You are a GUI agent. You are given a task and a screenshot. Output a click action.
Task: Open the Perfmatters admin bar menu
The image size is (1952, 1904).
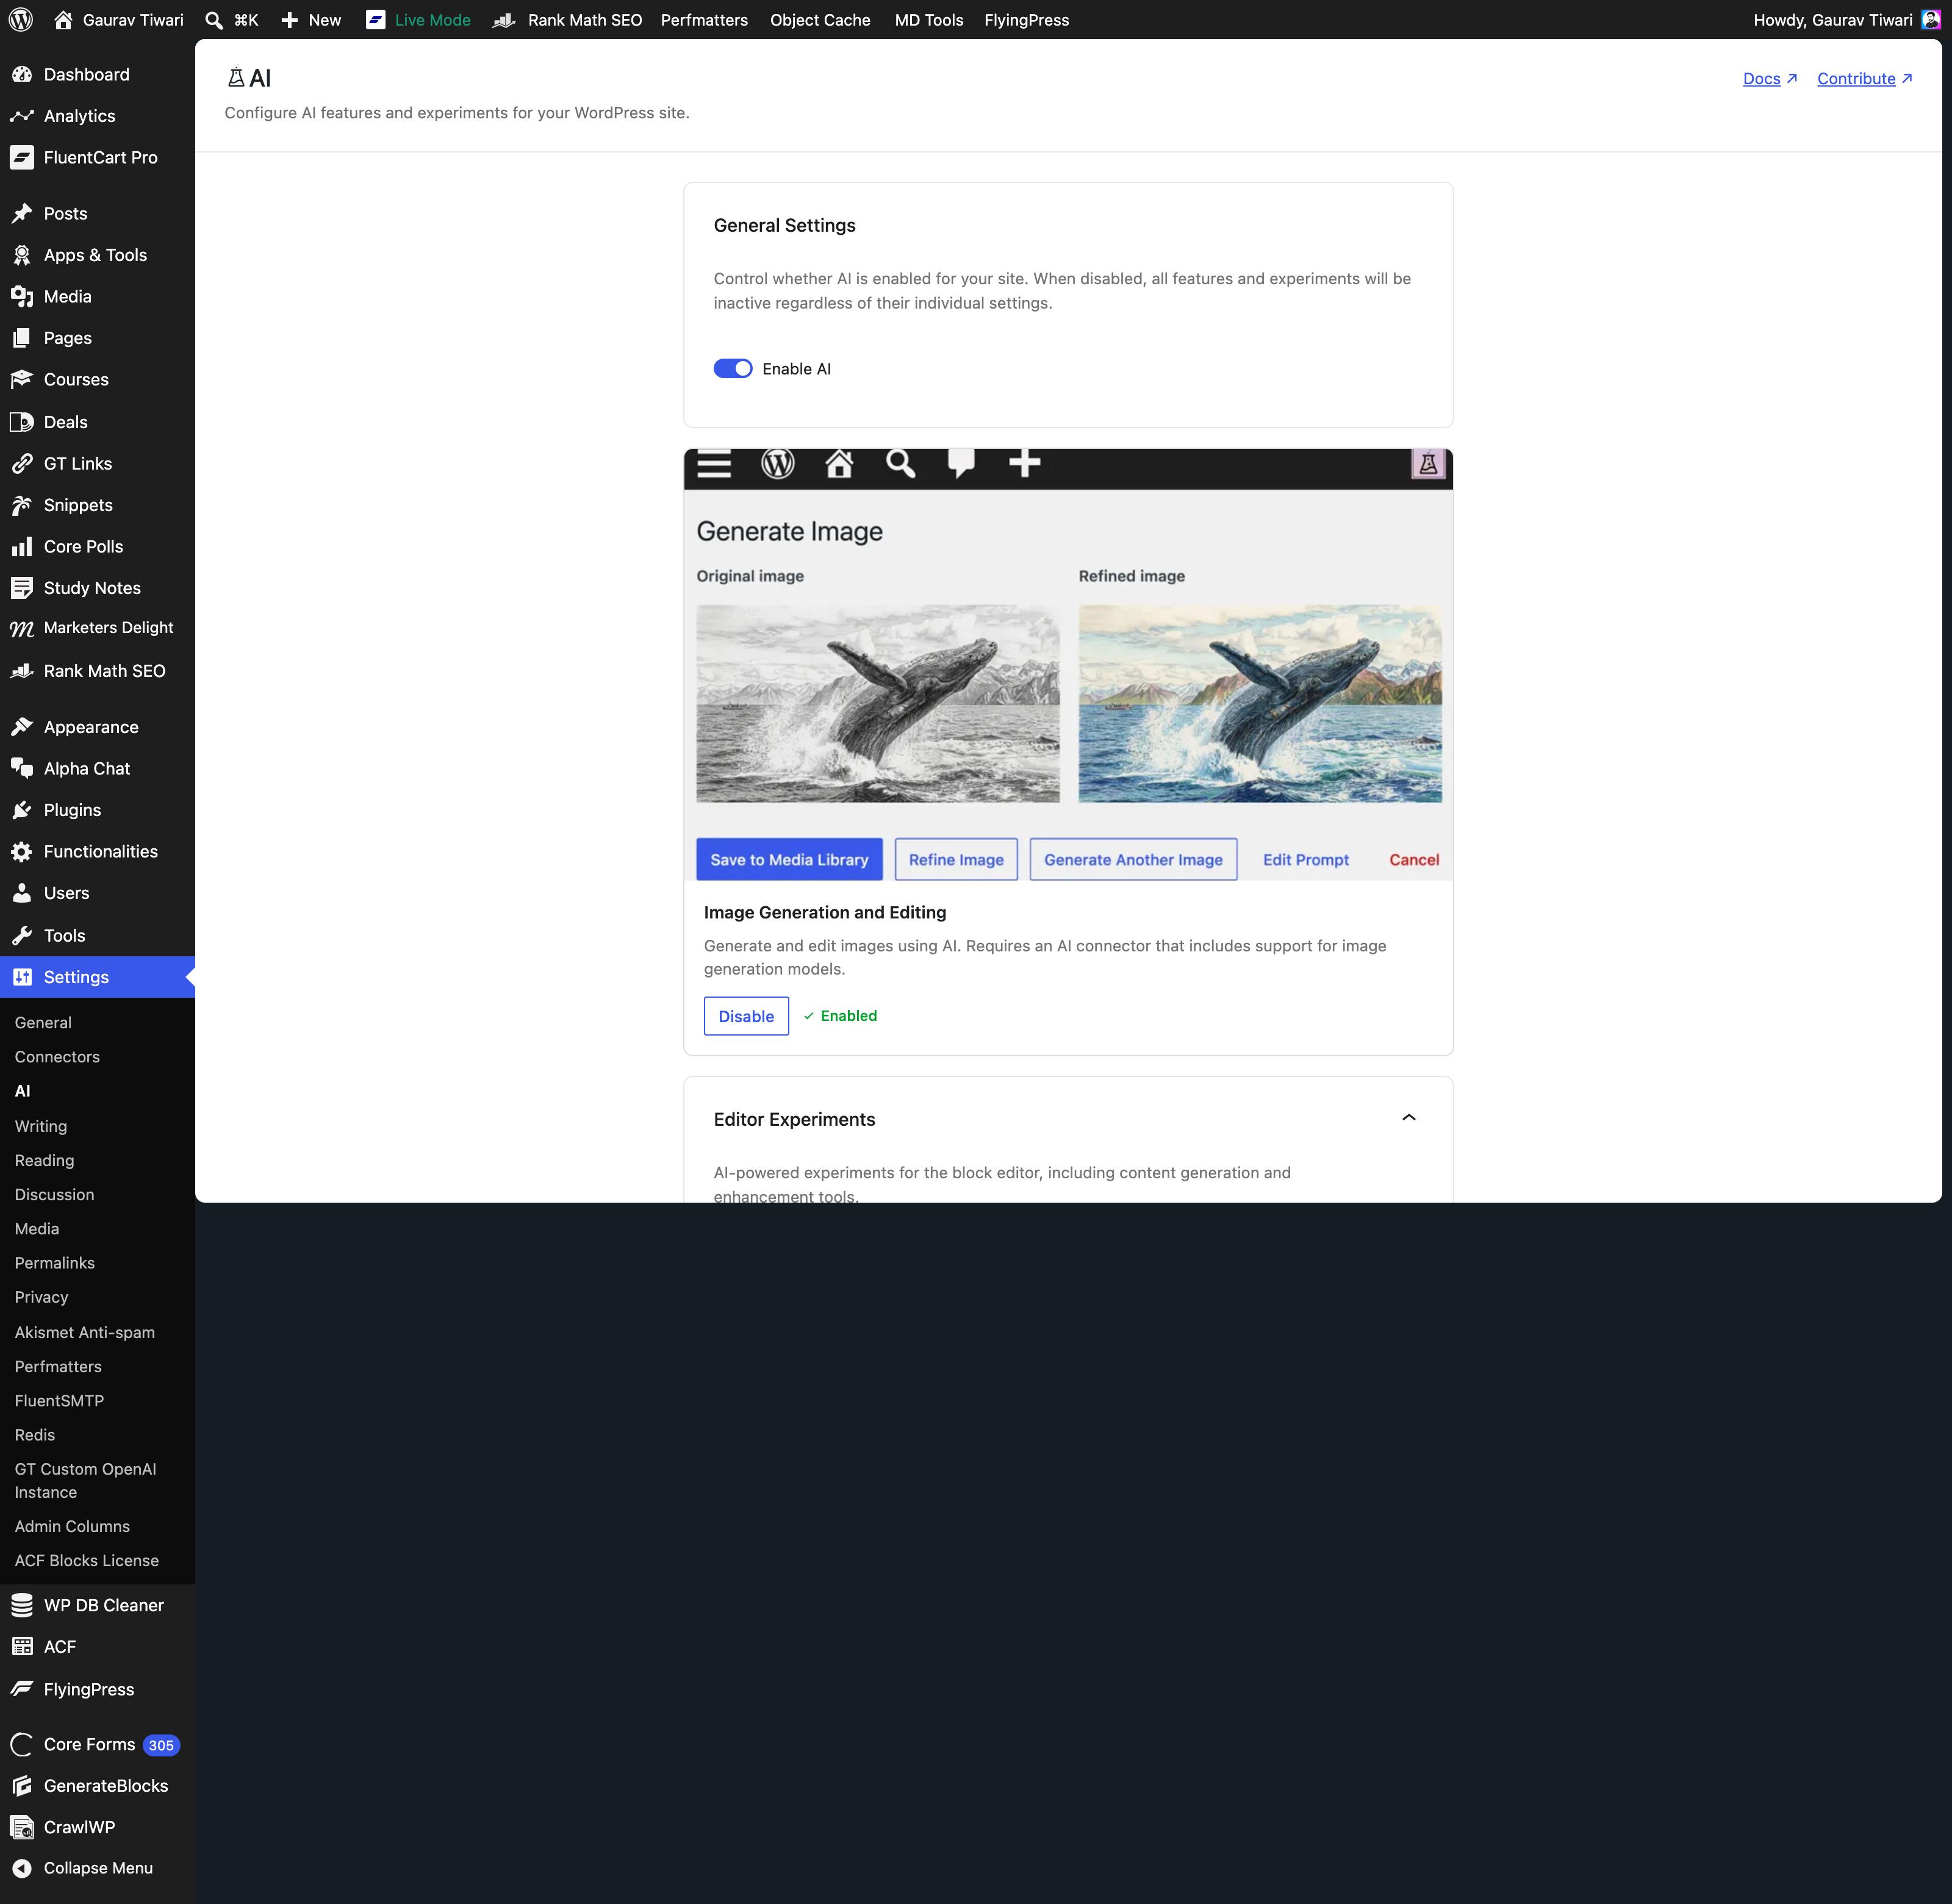click(x=704, y=20)
